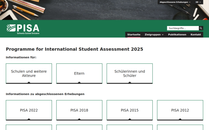
Task: Open the Abgeschlossene Erhebungen dropdown
Action: point(175,2)
